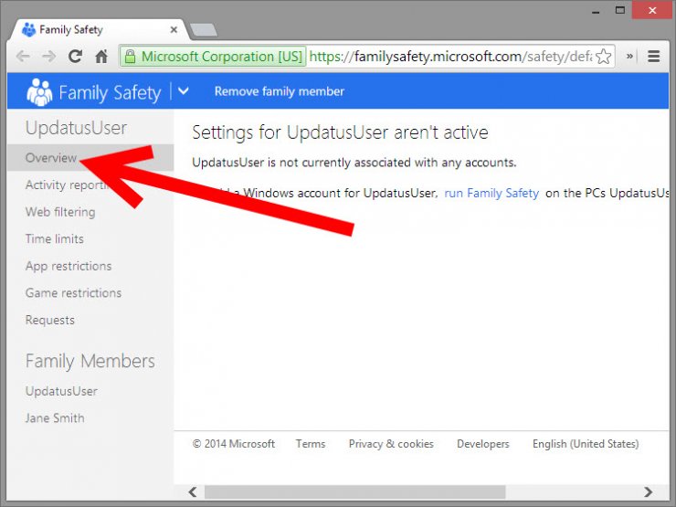Image resolution: width=676 pixels, height=507 pixels.
Task: Click the browser back arrow
Action: (24, 57)
